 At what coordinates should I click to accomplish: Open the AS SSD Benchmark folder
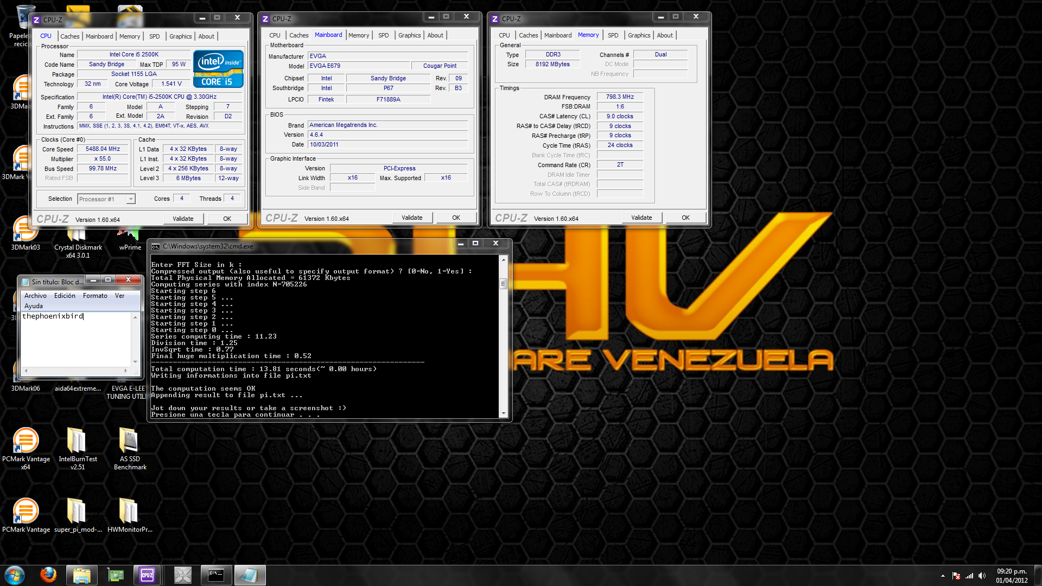pos(130,449)
